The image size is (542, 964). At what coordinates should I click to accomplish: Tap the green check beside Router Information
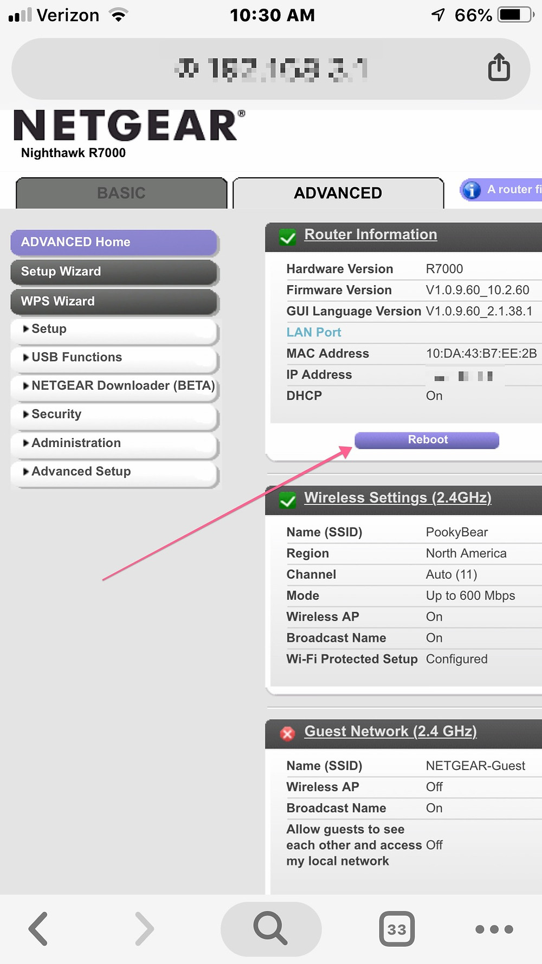coord(287,237)
